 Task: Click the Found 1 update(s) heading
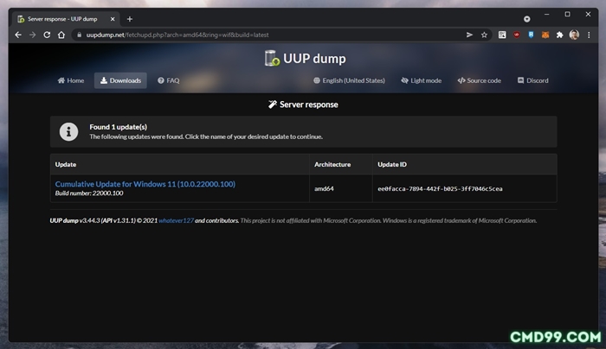point(119,127)
